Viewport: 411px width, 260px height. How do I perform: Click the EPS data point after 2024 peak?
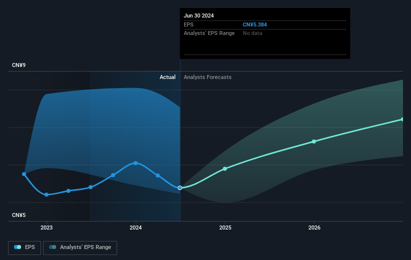(x=158, y=175)
